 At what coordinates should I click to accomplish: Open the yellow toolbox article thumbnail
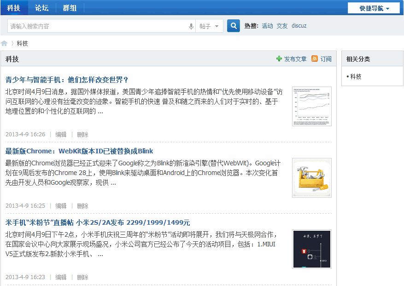[x=311, y=178]
